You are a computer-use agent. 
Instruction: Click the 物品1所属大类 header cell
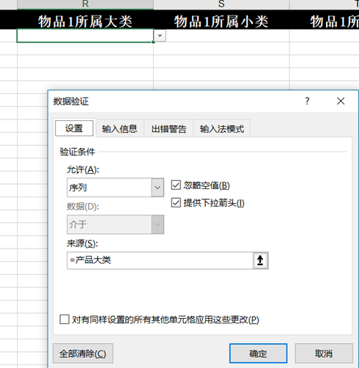coord(85,20)
